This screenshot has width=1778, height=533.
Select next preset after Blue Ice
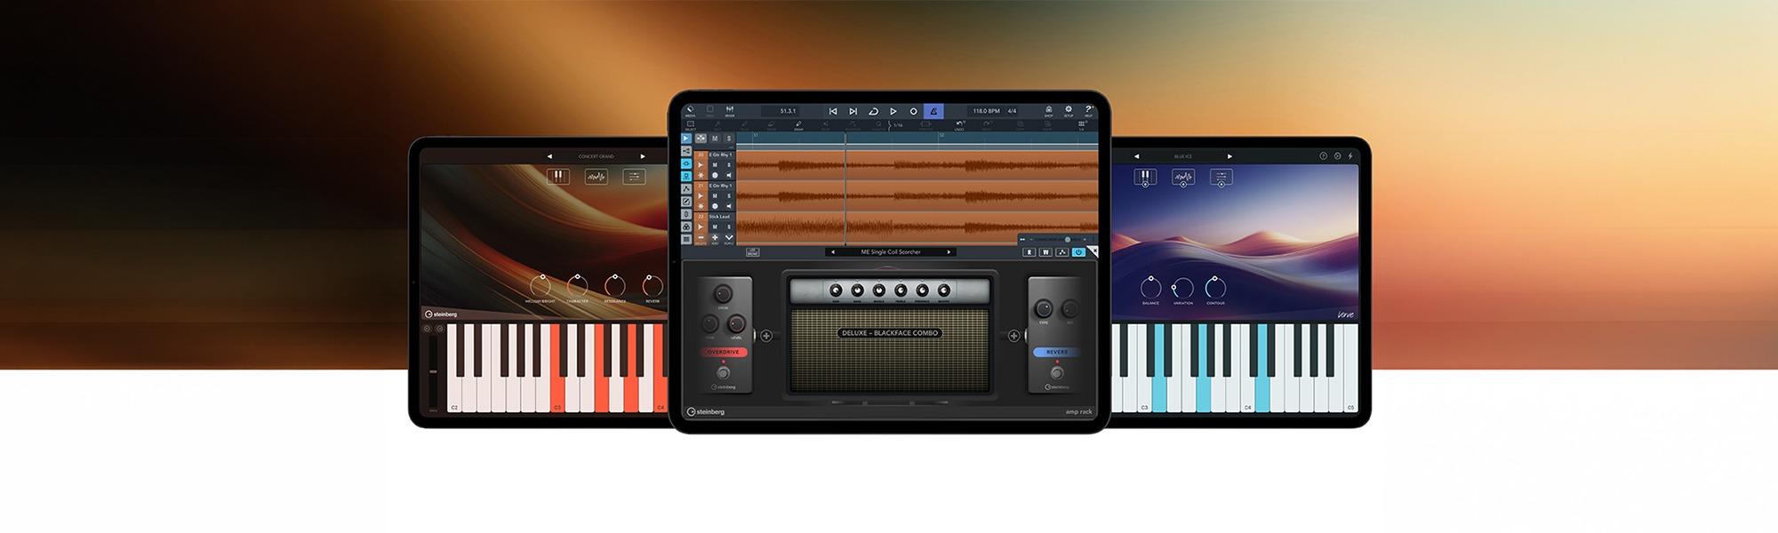click(x=1229, y=156)
